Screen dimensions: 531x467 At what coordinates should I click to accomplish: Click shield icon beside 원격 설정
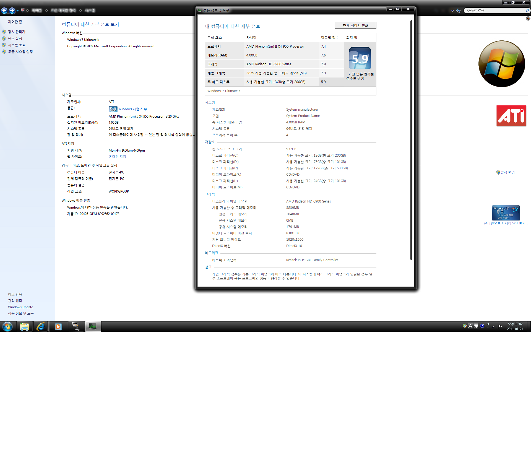click(4, 38)
